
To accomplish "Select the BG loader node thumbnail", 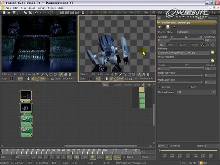I will [x=26, y=96].
